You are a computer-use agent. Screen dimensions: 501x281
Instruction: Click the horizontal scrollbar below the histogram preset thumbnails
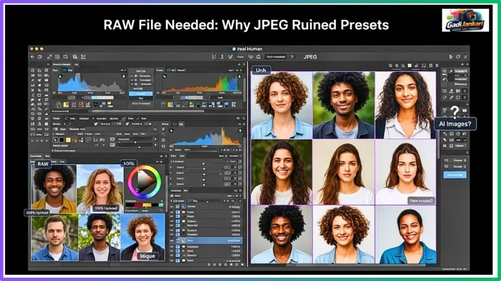(148, 111)
